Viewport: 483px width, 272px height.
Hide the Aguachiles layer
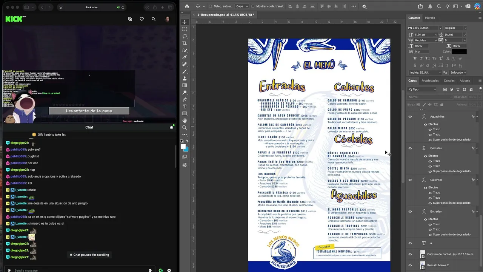coord(410,116)
